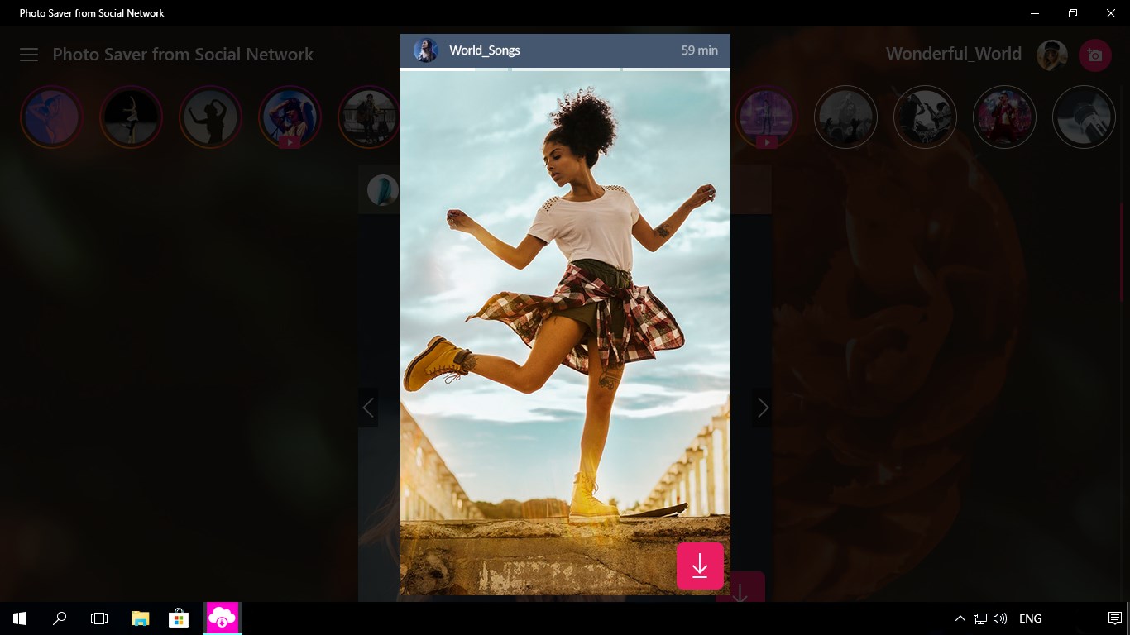Open the story marked with a play badge
Screen dimensions: 1130x635
pyautogui.click(x=290, y=117)
